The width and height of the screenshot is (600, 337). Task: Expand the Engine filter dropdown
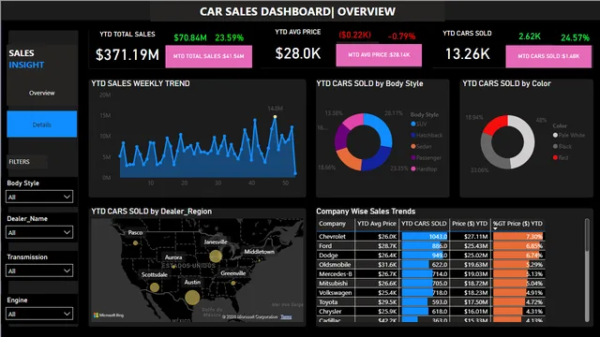tap(39, 315)
